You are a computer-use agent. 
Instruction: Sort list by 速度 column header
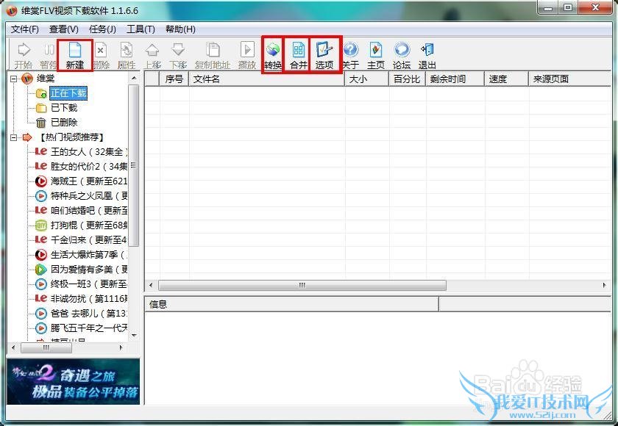[x=506, y=79]
